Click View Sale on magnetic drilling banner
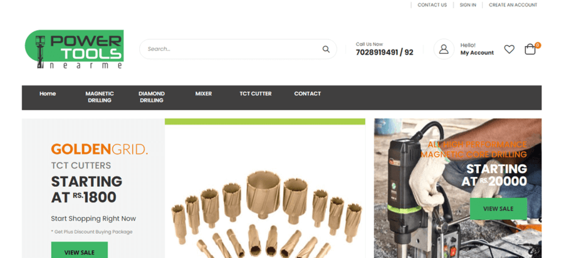 [x=498, y=209]
